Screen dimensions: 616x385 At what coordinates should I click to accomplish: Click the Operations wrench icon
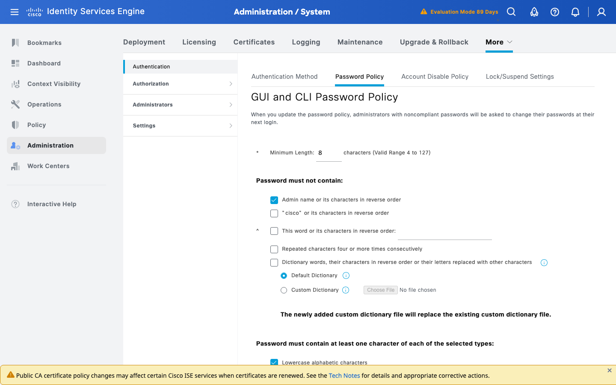15,104
